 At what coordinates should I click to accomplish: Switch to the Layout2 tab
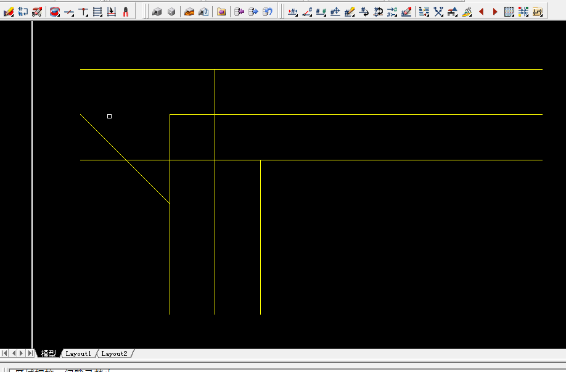point(114,353)
